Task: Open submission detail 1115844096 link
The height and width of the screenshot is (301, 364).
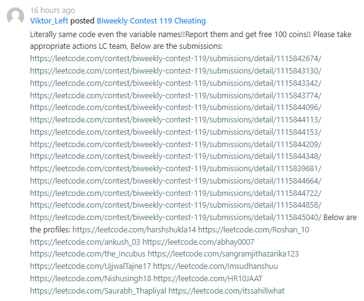Action: [176, 108]
